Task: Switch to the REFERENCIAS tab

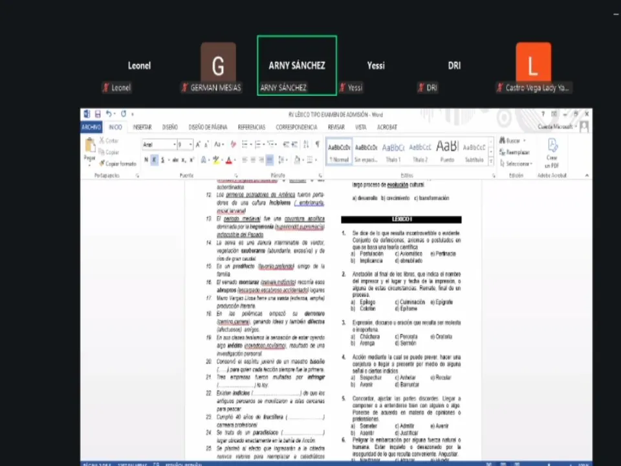Action: click(x=252, y=127)
